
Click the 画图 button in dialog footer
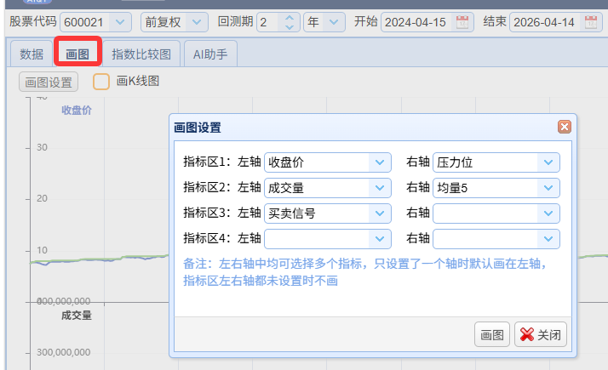pyautogui.click(x=491, y=334)
